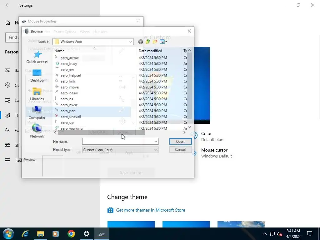The image size is (320, 240).
Task: Switch to Settings app in taskbar
Action: tap(86, 234)
